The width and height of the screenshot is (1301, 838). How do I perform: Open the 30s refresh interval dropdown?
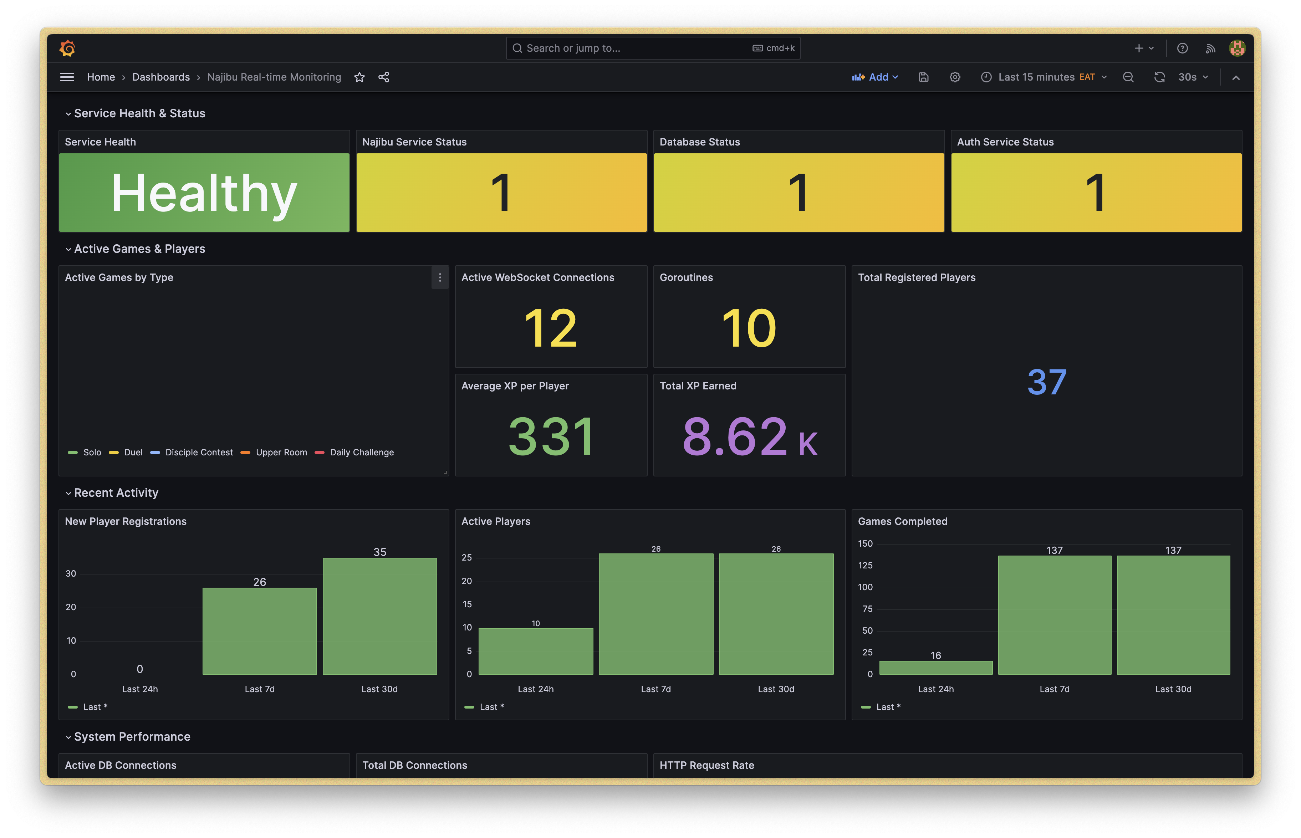[x=1193, y=77]
